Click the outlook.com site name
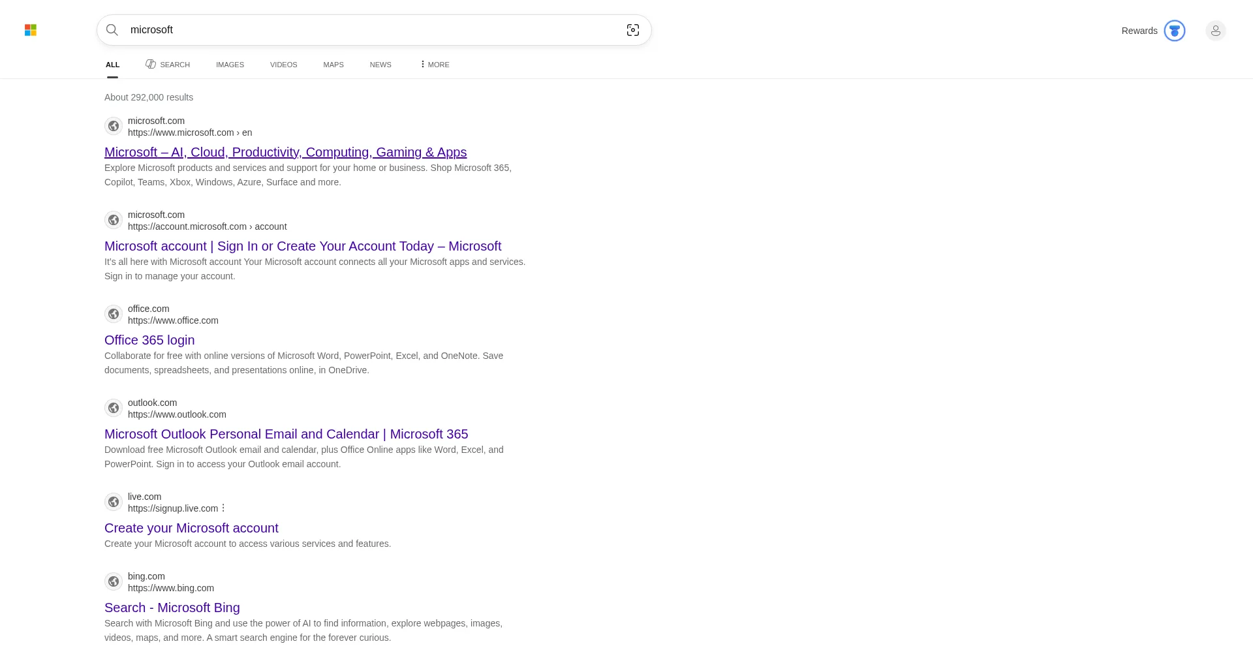Image resolution: width=1253 pixels, height=648 pixels. pos(153,403)
